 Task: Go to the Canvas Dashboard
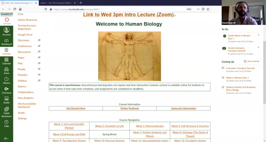(x=6, y=42)
